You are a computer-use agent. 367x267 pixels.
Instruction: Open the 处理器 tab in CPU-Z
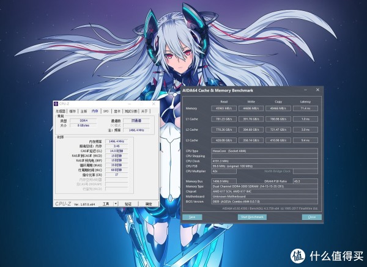pyautogui.click(x=61, y=111)
